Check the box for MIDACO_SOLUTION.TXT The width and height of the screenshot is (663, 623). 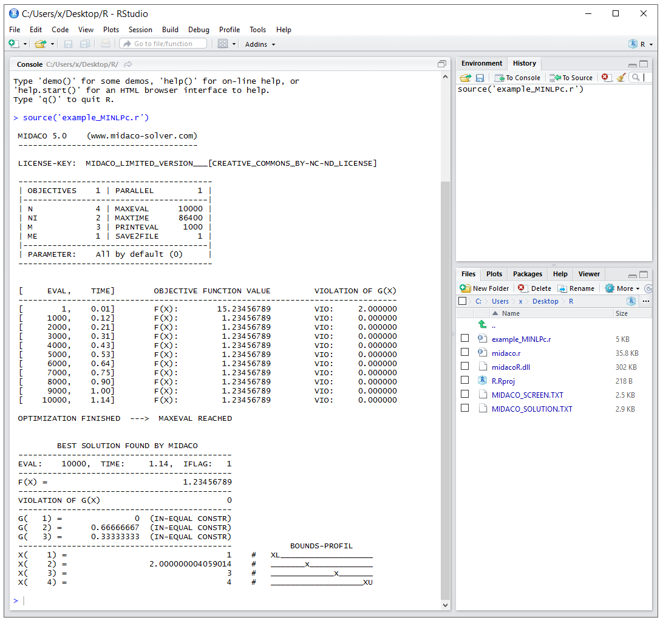tap(464, 408)
